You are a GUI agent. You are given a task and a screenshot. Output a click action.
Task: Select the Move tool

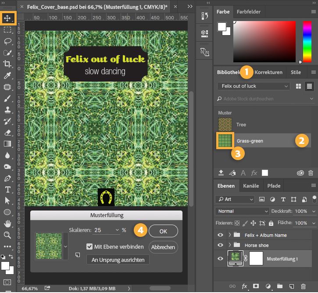7,18
